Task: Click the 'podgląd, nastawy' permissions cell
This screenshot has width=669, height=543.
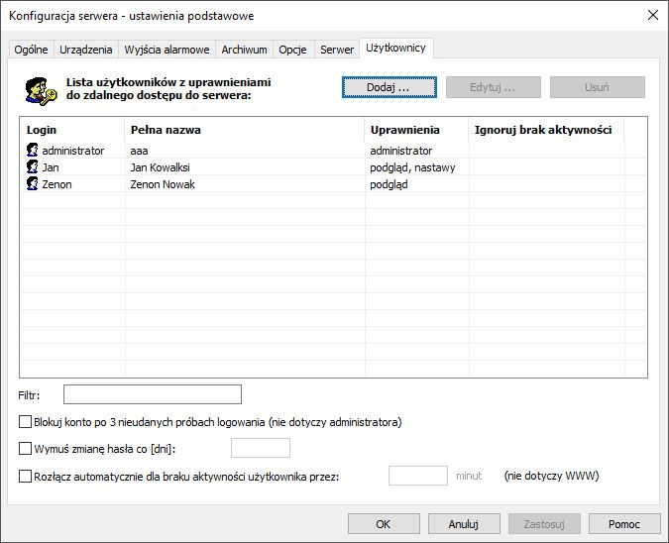Action: click(412, 167)
